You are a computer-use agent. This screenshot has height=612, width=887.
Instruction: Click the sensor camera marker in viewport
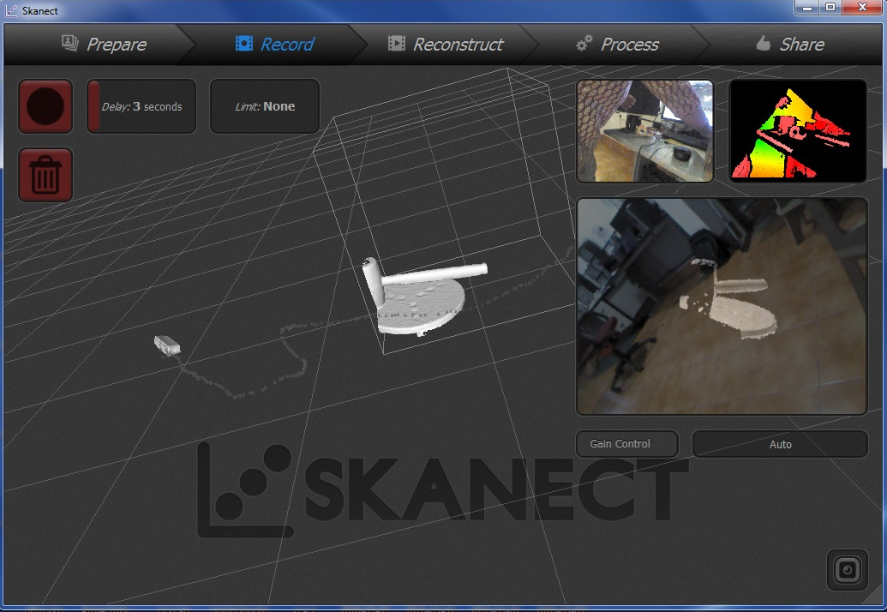click(x=167, y=345)
